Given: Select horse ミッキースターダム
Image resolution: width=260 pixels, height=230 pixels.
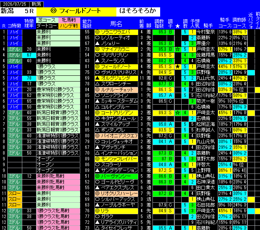Looking at the screenshot, I should (116, 101).
